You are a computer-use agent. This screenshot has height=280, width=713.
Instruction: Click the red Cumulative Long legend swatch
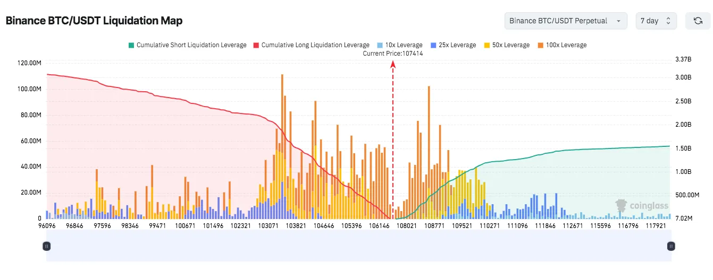click(x=256, y=45)
